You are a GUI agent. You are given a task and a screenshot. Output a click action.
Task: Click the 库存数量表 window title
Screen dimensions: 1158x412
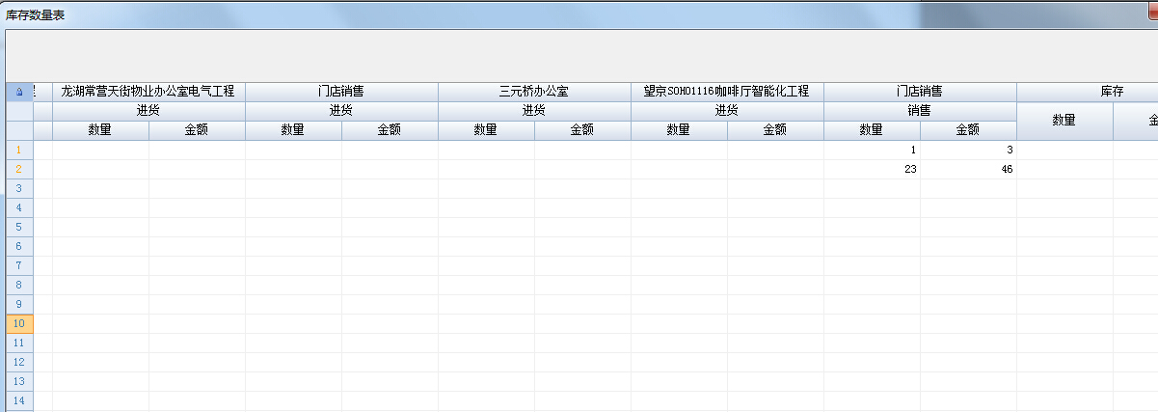tap(36, 14)
